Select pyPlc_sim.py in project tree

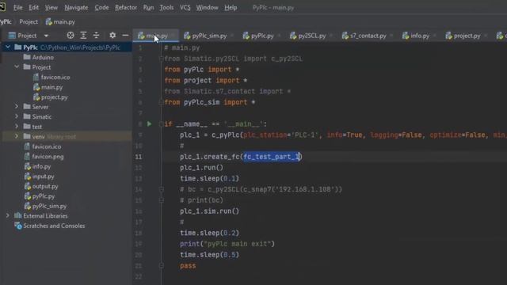(49, 206)
